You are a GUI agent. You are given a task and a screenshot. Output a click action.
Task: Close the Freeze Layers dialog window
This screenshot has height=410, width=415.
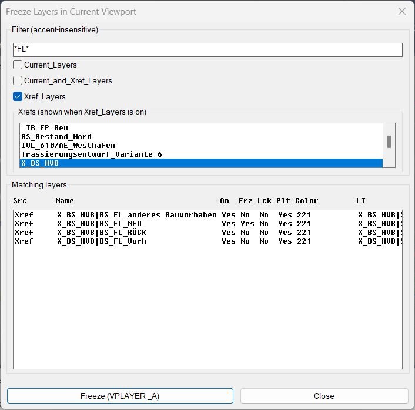(x=402, y=11)
